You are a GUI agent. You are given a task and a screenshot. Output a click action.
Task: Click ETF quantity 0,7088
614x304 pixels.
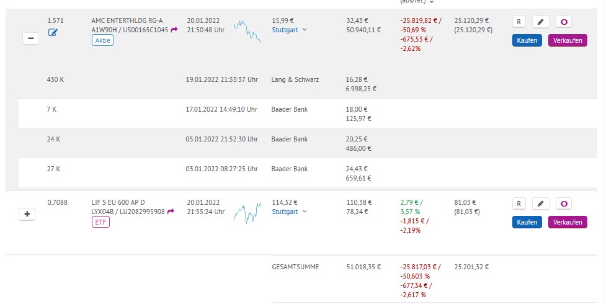(57, 202)
